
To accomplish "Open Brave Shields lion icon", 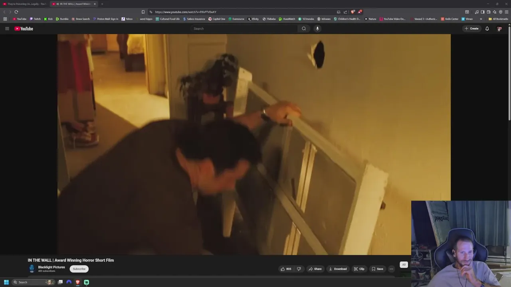I will pos(353,12).
